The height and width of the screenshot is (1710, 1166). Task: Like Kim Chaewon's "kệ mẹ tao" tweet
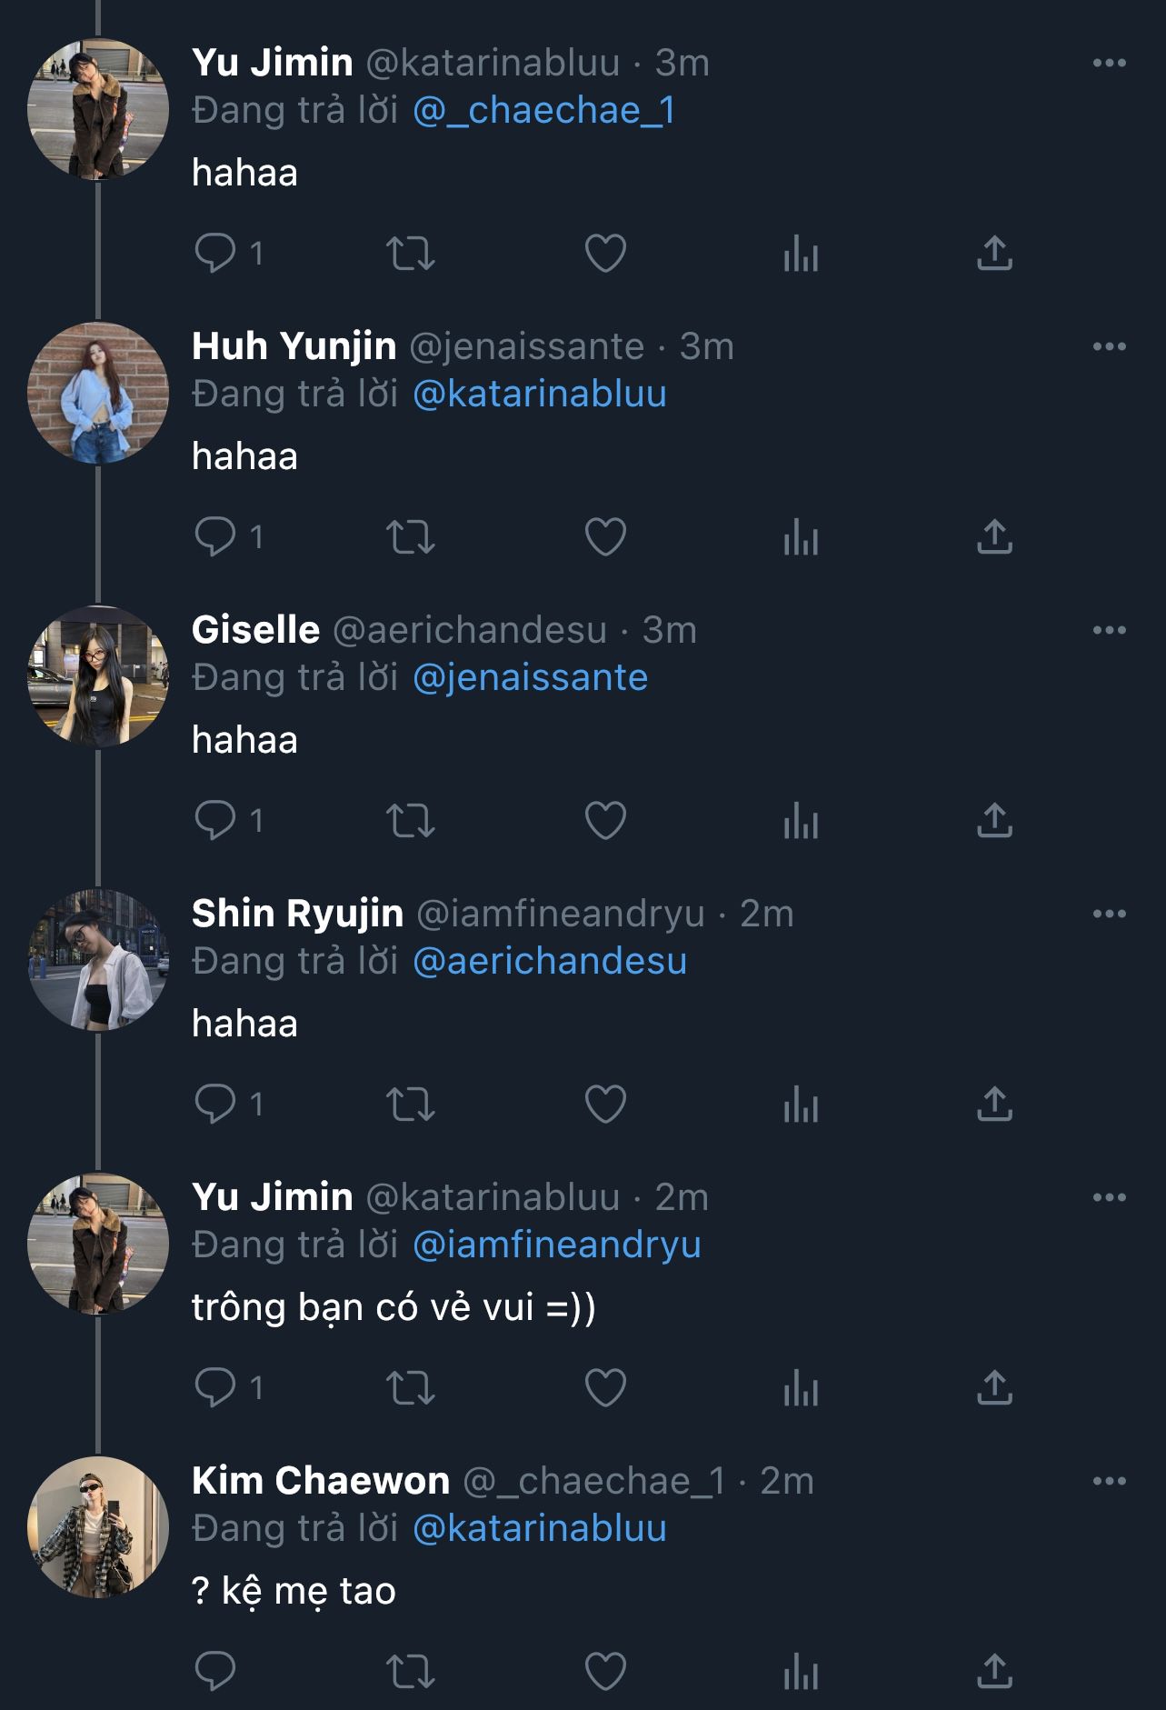605,1671
